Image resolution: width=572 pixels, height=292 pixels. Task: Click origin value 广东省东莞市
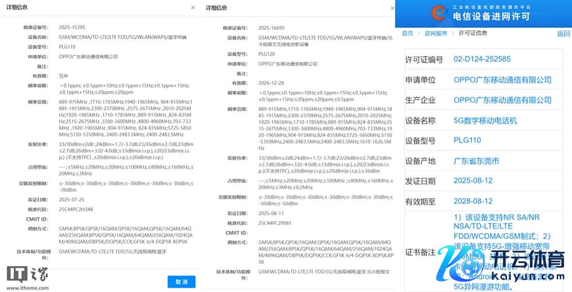click(476, 161)
